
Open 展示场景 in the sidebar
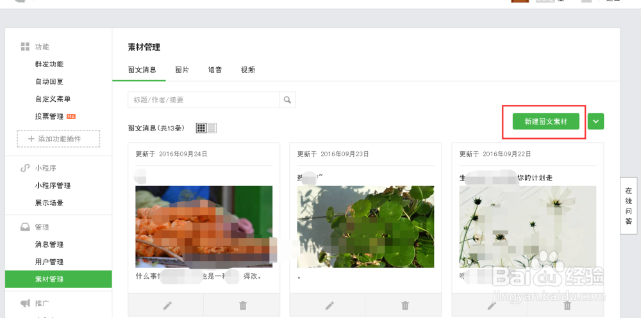pos(49,203)
